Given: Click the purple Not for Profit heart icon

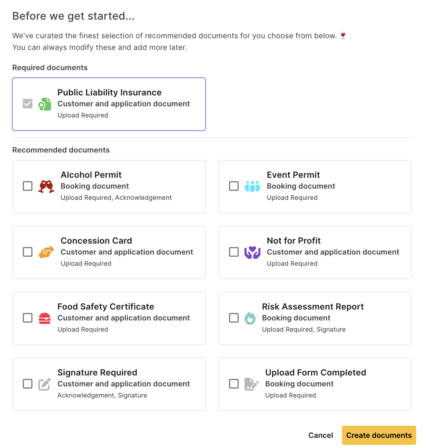Looking at the screenshot, I should (252, 252).
